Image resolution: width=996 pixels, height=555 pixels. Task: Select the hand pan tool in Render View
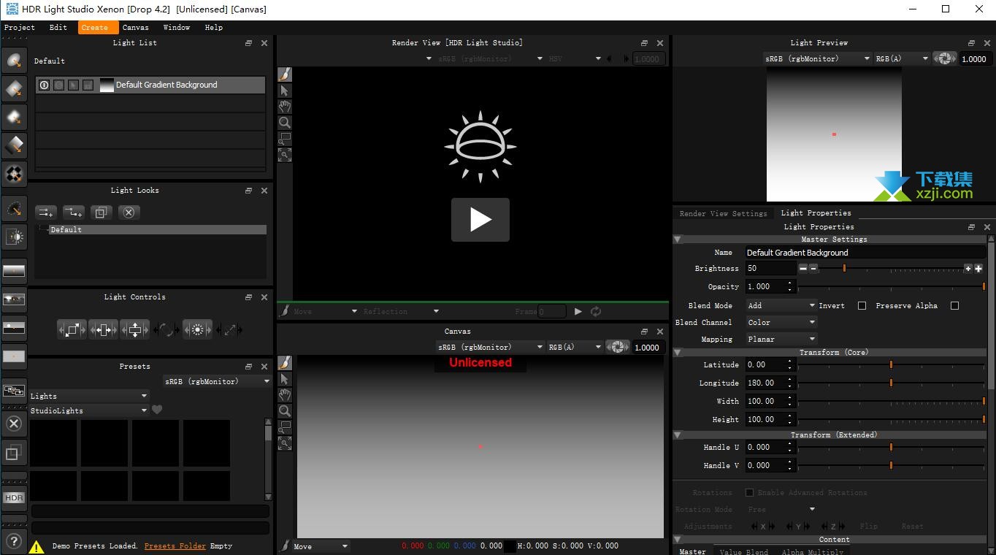pyautogui.click(x=285, y=107)
